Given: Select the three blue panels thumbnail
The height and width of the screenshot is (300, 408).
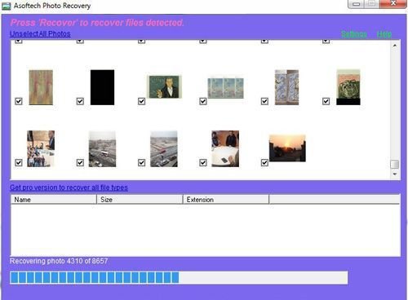Looking at the screenshot, I should click(225, 88).
